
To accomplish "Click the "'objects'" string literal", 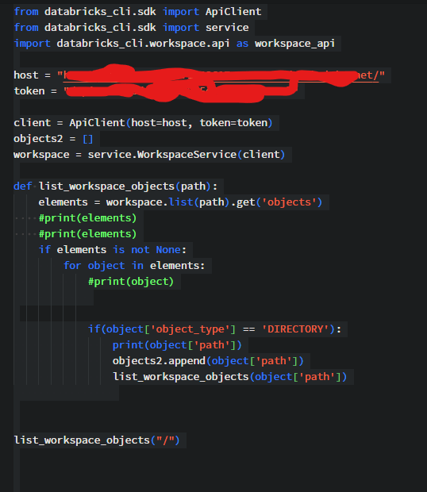I will 289,202.
